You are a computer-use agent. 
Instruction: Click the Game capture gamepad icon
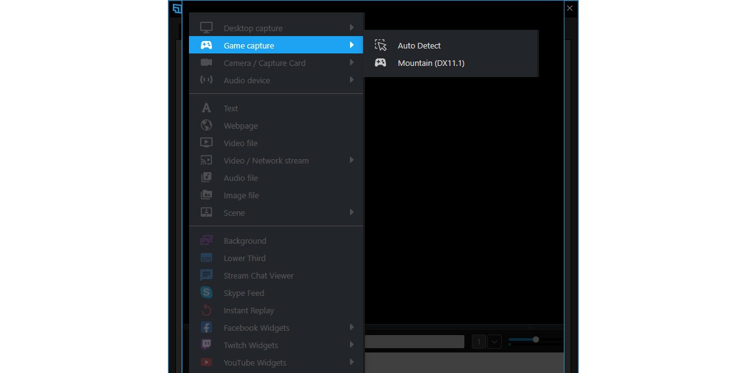tap(206, 45)
